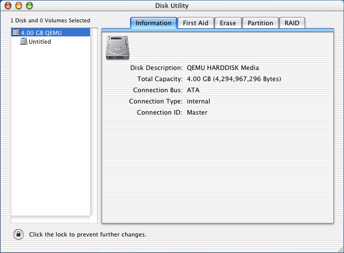Click the QEMU HARDDISK Media description value
Image resolution: width=344 pixels, height=253 pixels.
tap(223, 68)
